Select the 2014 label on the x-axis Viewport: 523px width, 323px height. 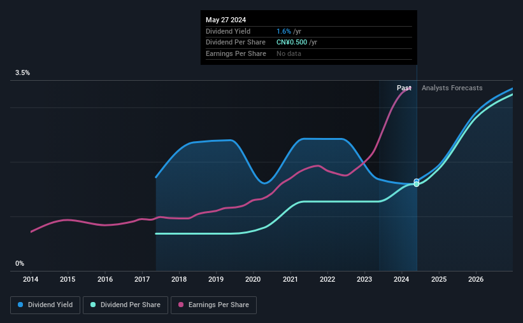coord(31,279)
